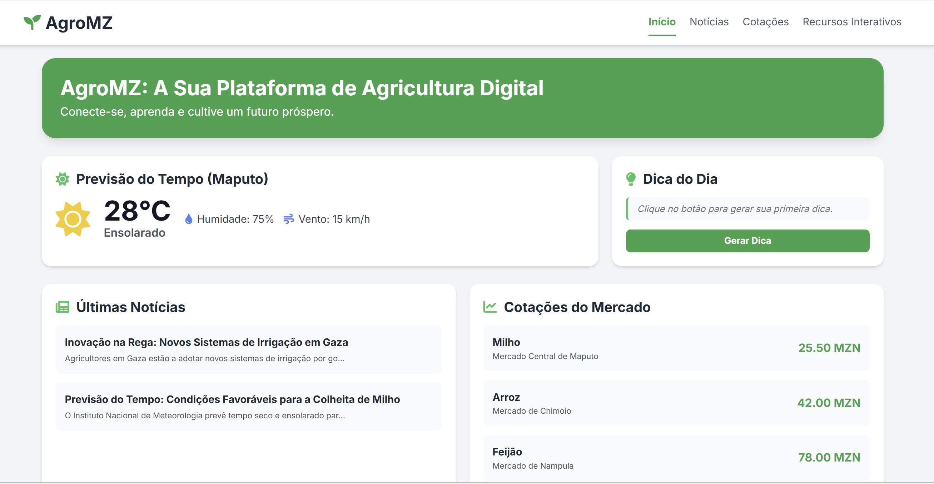934x484 pixels.
Task: Click the sun icon beside Previsão do Tempo
Action: click(62, 178)
